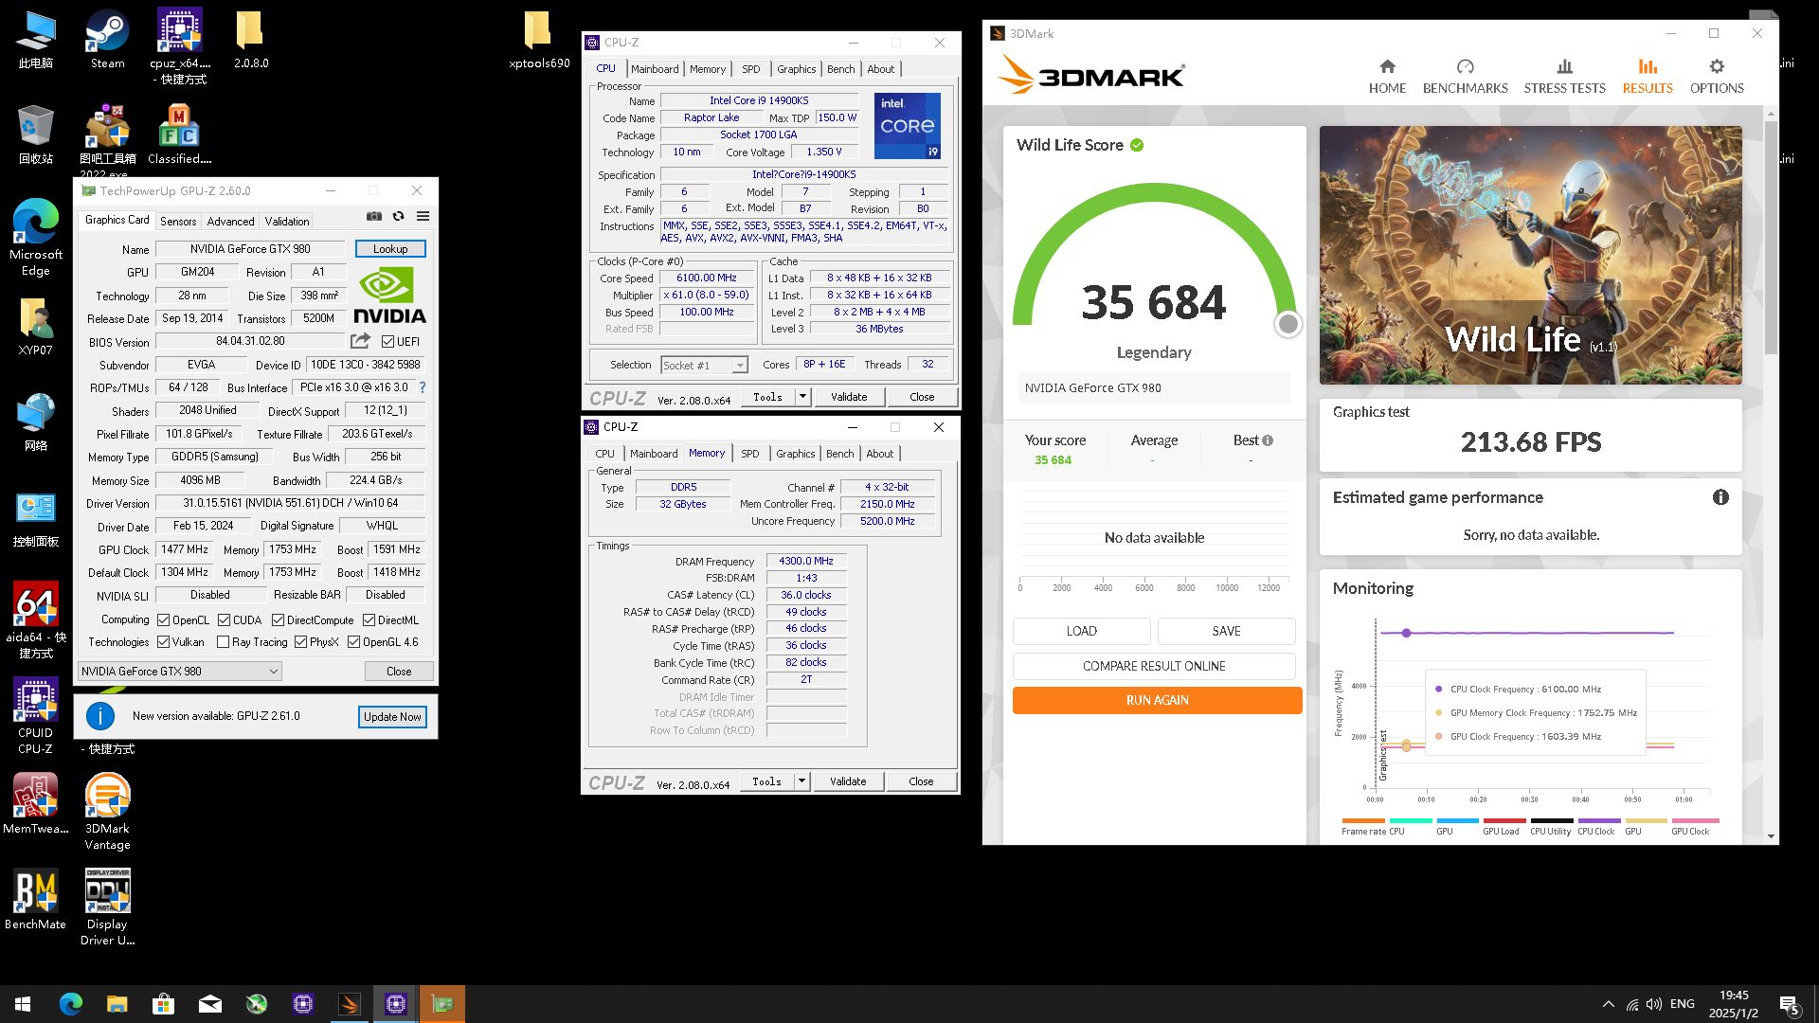1819x1023 pixels.
Task: Open the Socket #1 selection dropdown
Action: (704, 366)
